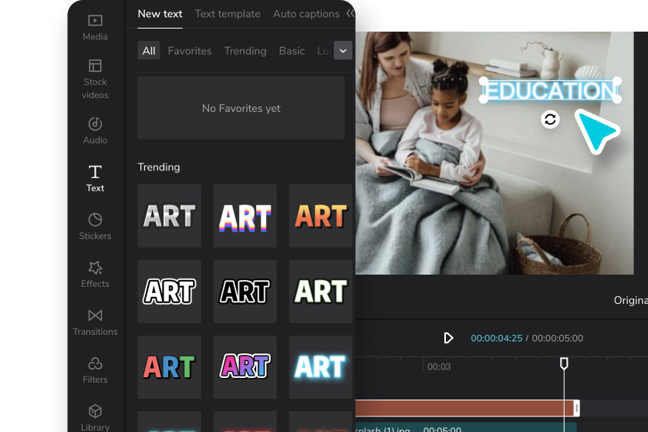Select the red text clip on the timeline

(465, 408)
